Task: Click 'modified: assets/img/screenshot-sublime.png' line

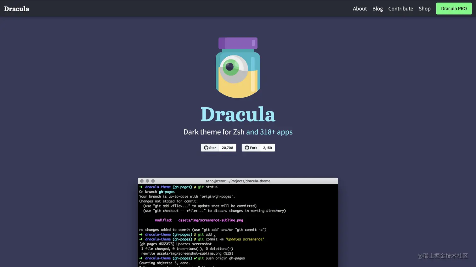Action: coord(199,220)
